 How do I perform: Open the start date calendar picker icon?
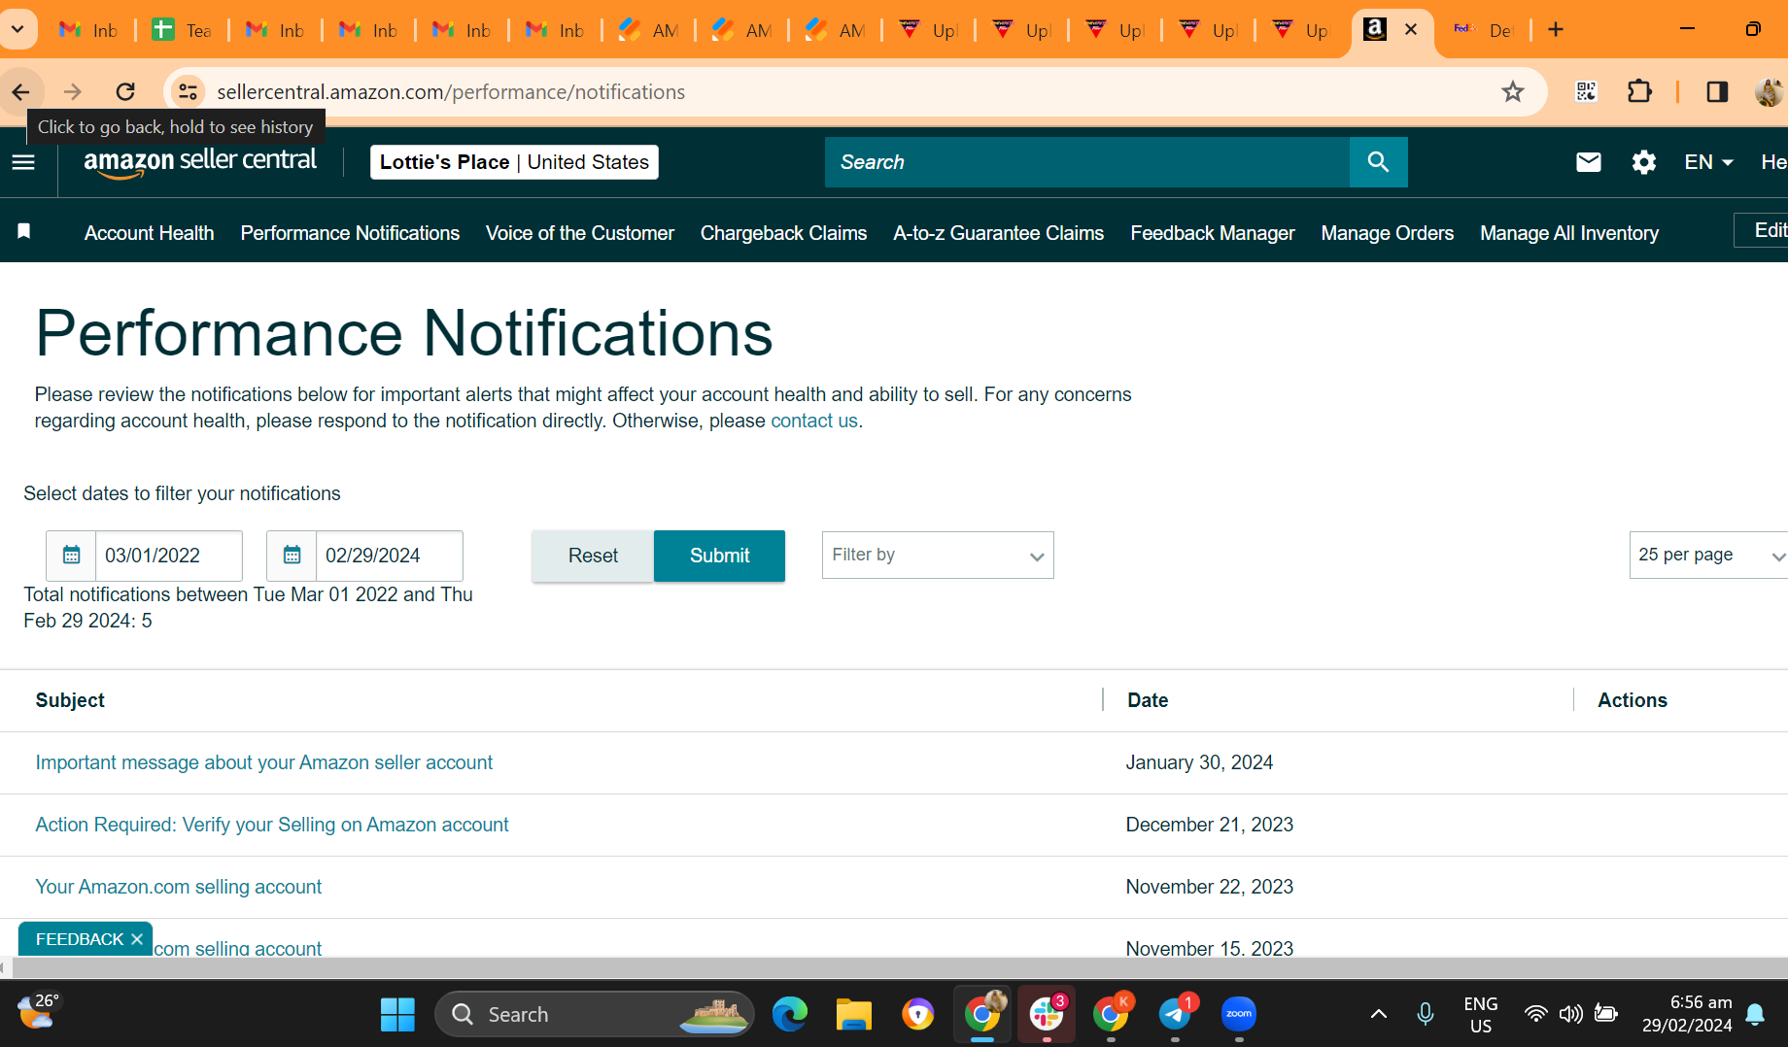point(72,556)
